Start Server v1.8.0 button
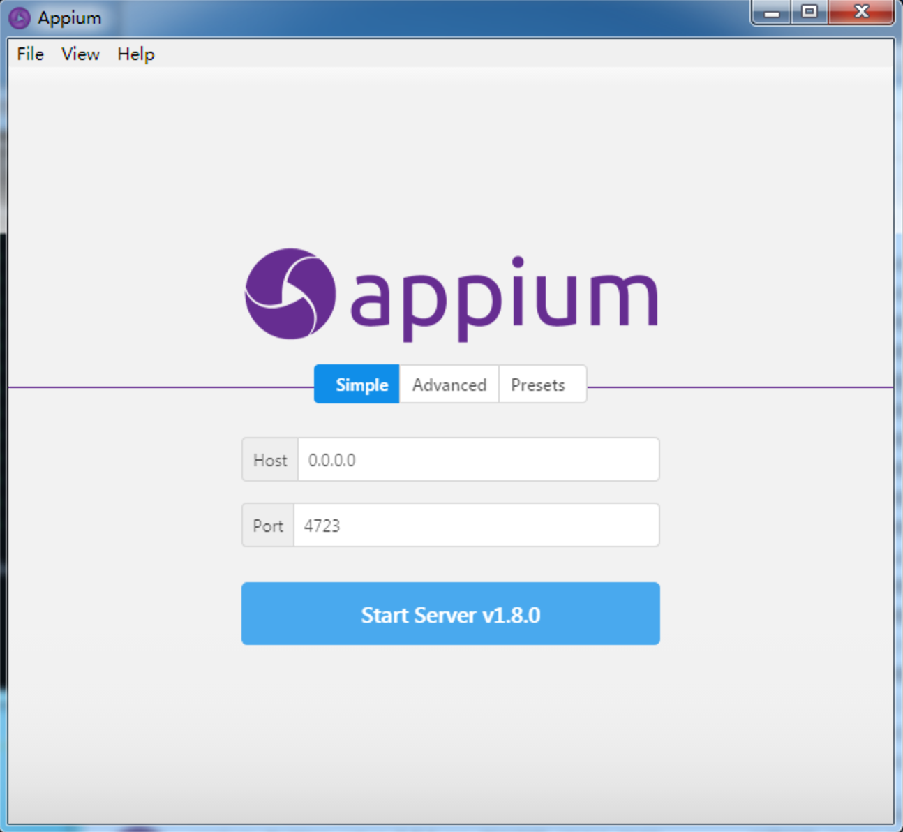 click(450, 614)
